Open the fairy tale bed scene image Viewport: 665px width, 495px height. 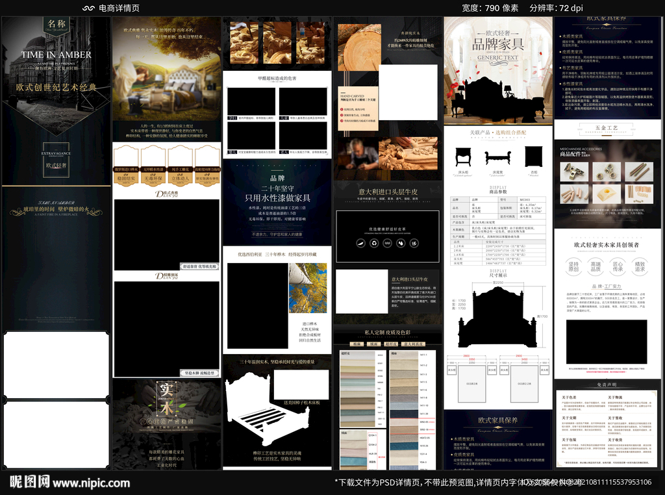point(167,70)
